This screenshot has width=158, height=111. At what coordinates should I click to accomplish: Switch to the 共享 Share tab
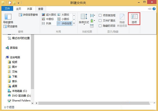tap(29, 9)
